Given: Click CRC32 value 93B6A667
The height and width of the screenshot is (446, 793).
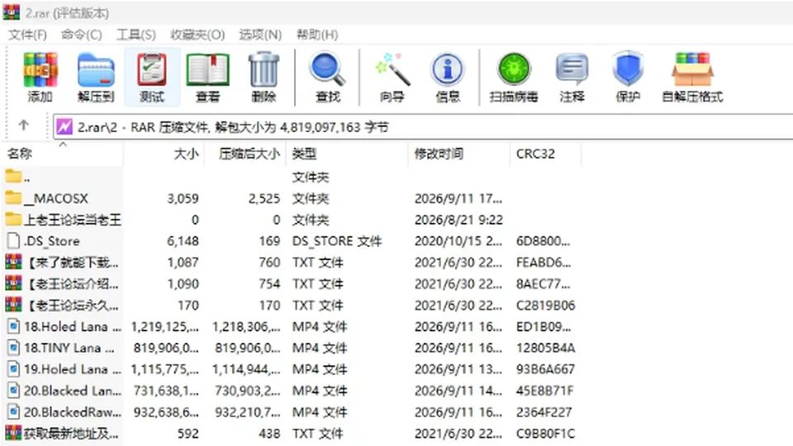Looking at the screenshot, I should tap(545, 369).
